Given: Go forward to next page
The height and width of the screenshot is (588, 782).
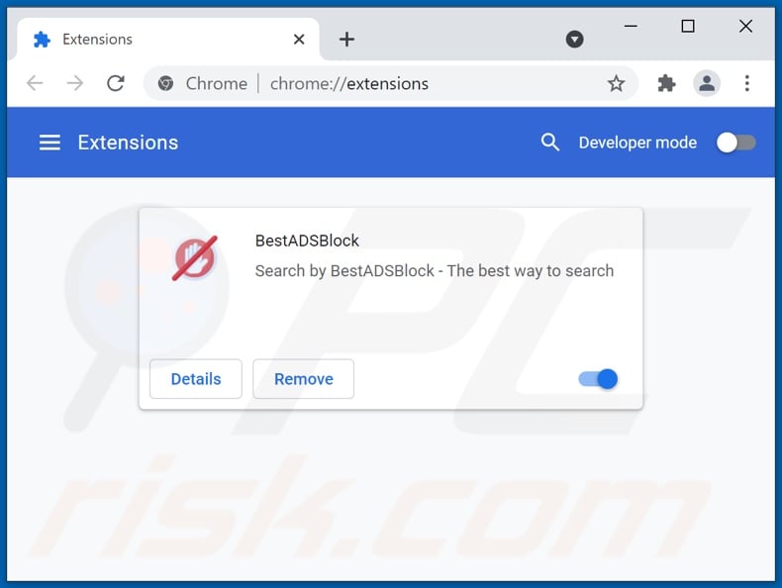Looking at the screenshot, I should (75, 83).
